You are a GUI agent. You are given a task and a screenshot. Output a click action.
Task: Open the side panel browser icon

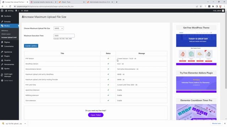pyautogui.click(x=217, y=6)
